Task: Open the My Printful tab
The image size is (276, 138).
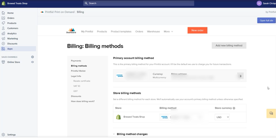Action: point(87,32)
